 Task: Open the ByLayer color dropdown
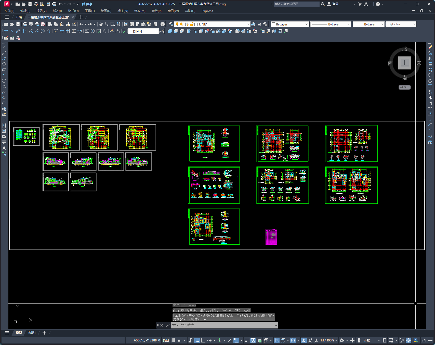[290, 24]
